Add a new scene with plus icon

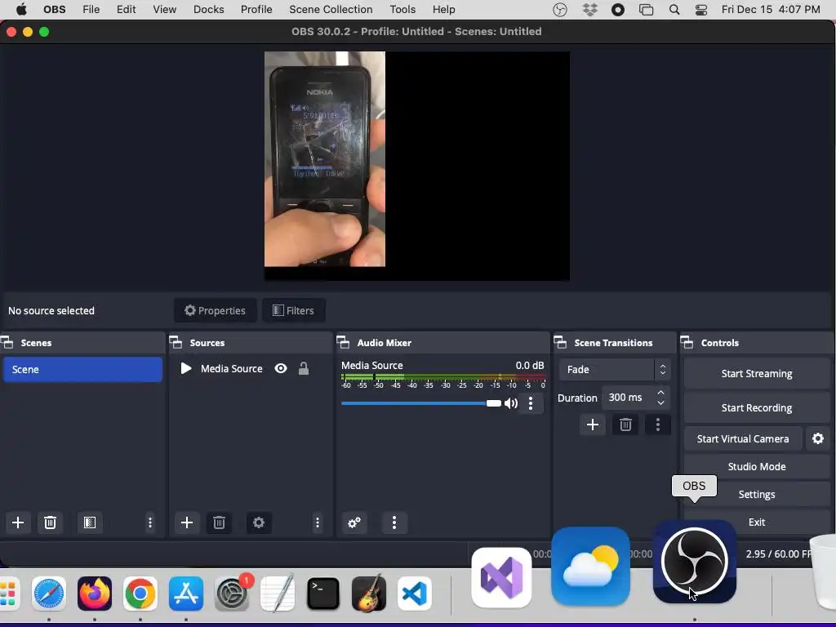pyautogui.click(x=18, y=522)
